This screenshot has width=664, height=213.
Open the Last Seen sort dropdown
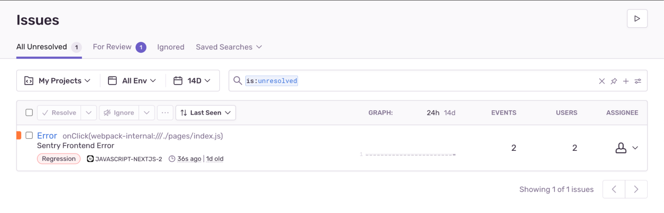pyautogui.click(x=206, y=113)
